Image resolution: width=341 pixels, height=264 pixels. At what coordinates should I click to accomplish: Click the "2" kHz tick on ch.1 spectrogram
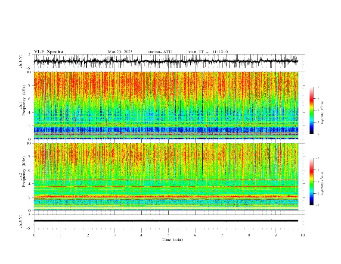coord(30,126)
